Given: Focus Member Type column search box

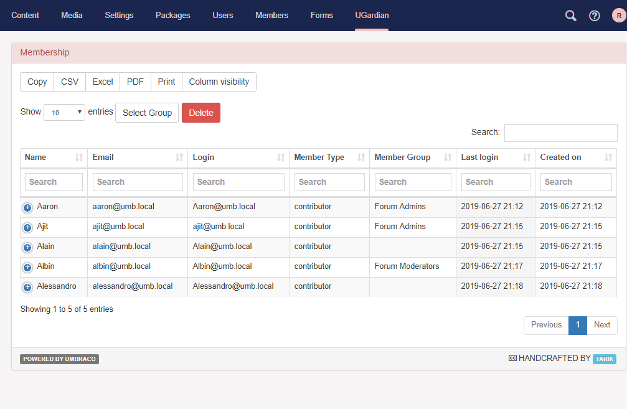Looking at the screenshot, I should pos(329,182).
